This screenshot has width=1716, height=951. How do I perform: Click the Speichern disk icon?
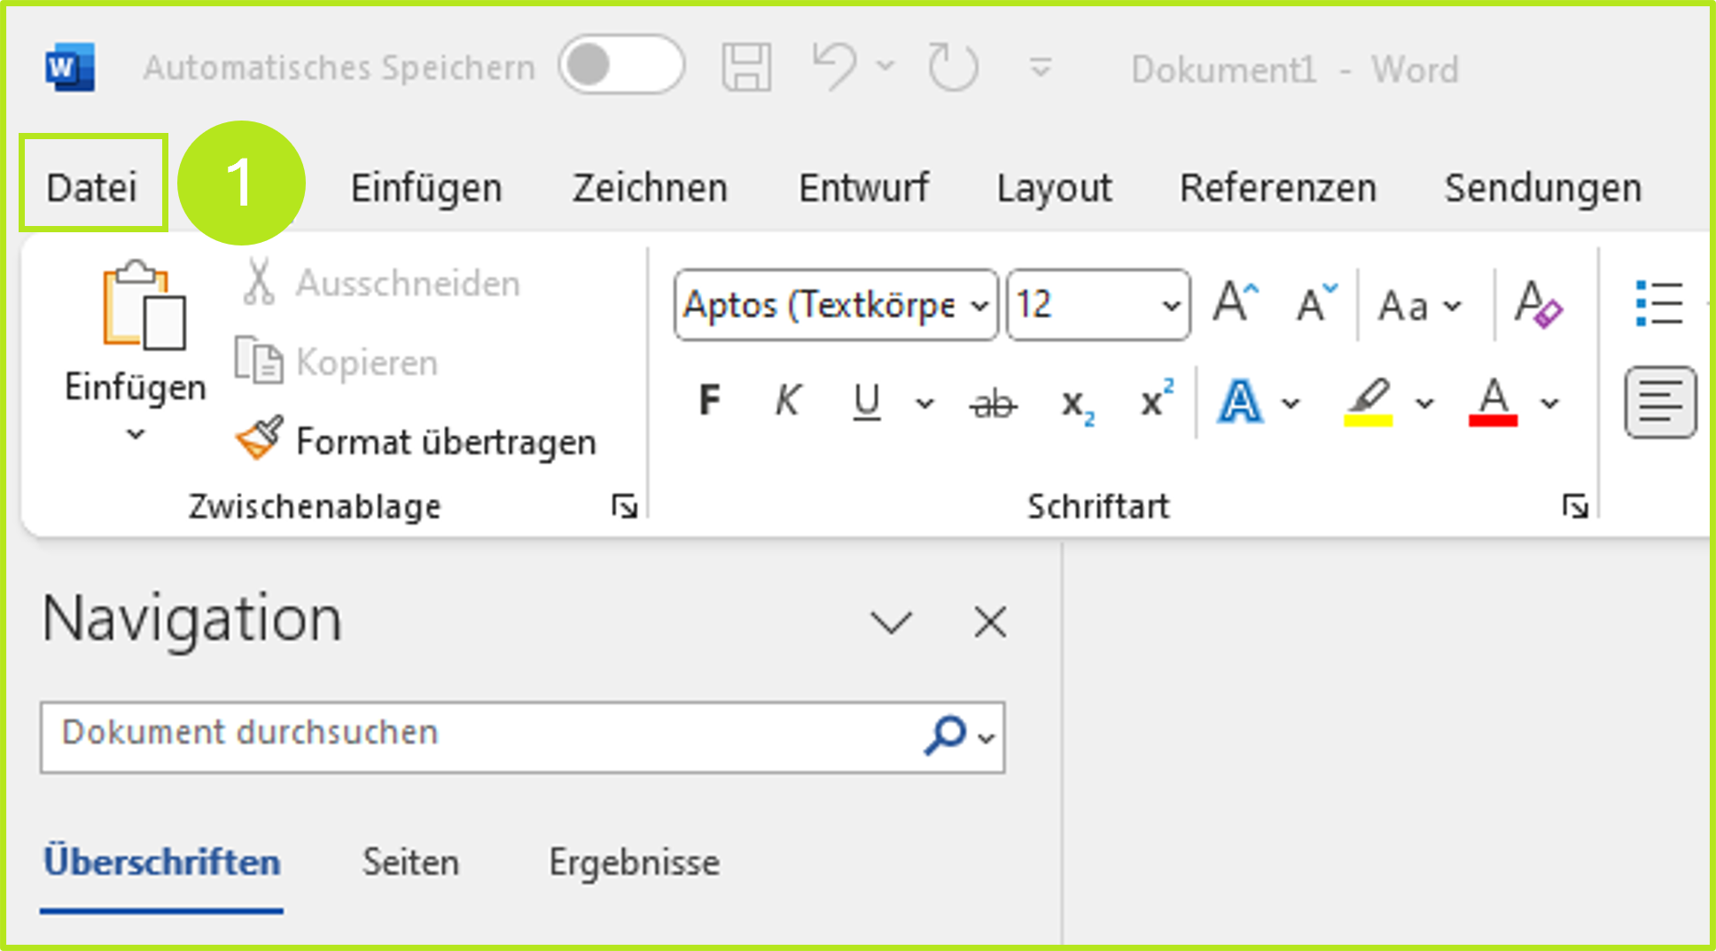[x=745, y=65]
